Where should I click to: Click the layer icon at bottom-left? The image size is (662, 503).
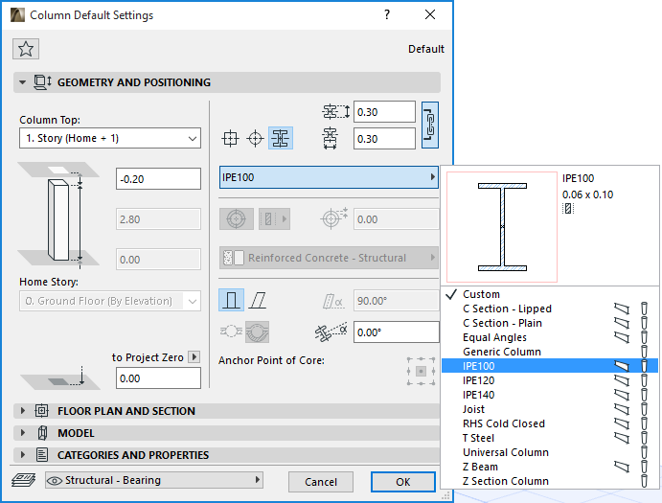[x=24, y=480]
